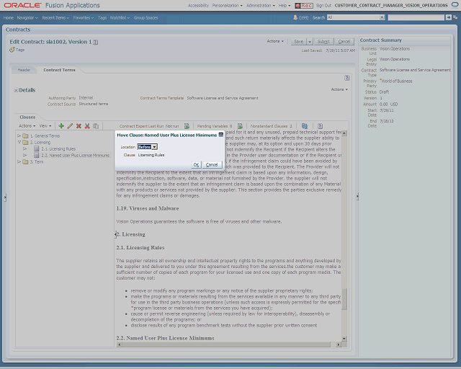Click the Rec recording indicator
The width and height of the screenshot is (461, 369).
304,6
